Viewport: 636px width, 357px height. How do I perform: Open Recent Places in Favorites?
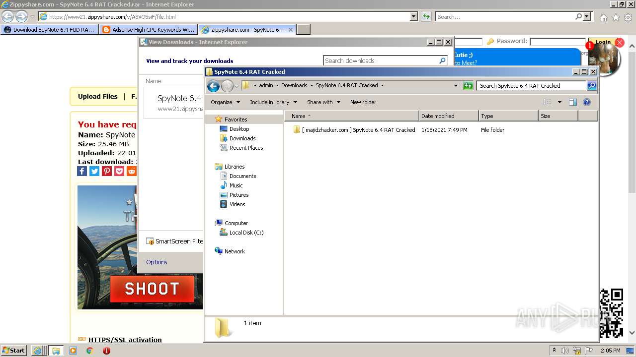click(246, 148)
